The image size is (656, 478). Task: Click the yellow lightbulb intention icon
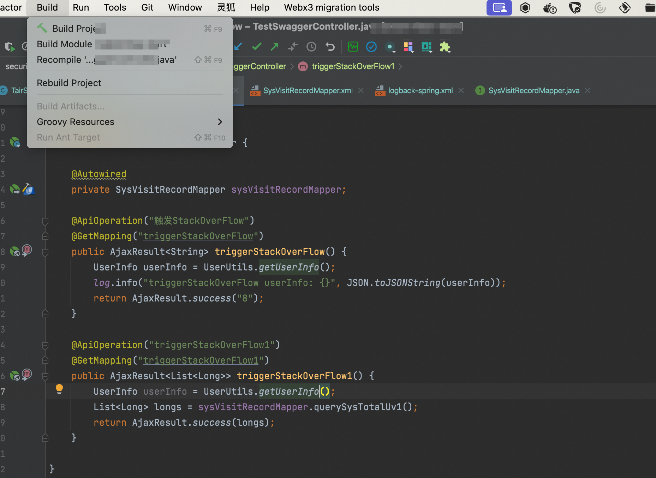pyautogui.click(x=59, y=389)
